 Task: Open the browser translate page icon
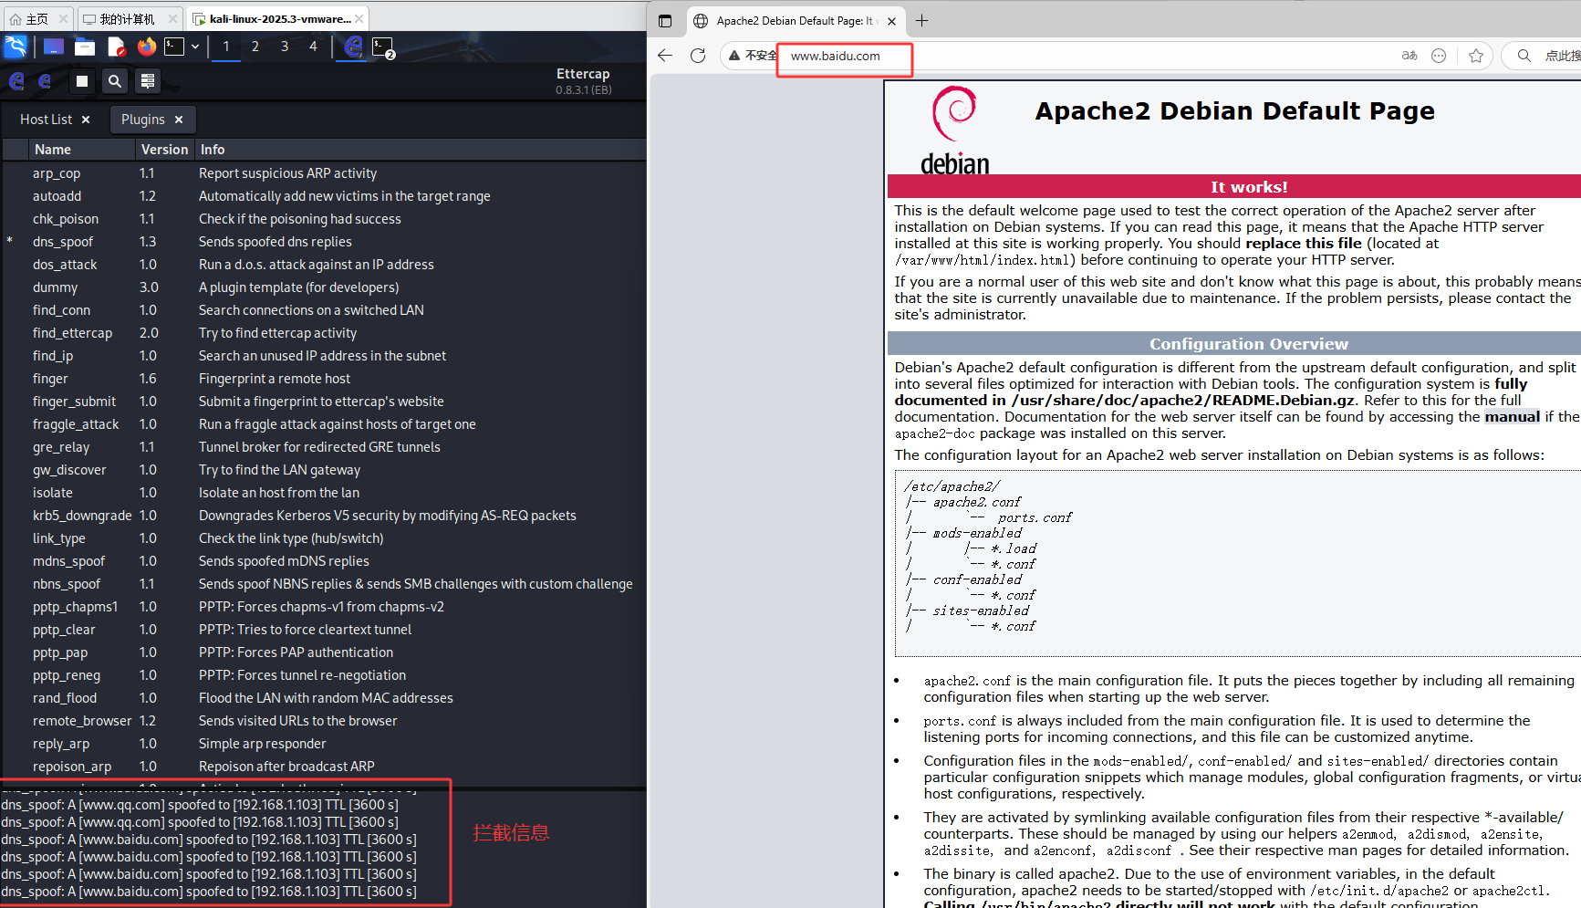click(x=1409, y=56)
